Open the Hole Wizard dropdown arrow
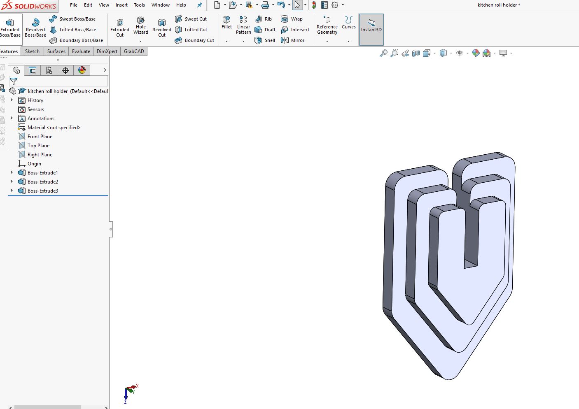Image resolution: width=579 pixels, height=409 pixels. coord(141,41)
